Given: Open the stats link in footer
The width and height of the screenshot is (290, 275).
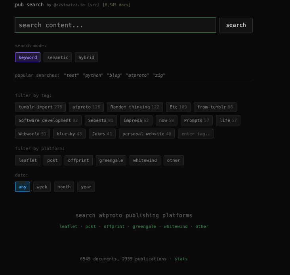Looking at the screenshot, I should (x=181, y=259).
